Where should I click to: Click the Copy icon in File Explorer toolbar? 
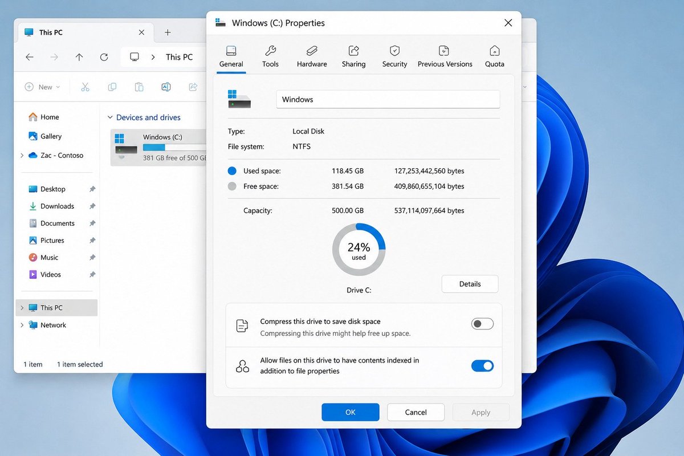(112, 87)
